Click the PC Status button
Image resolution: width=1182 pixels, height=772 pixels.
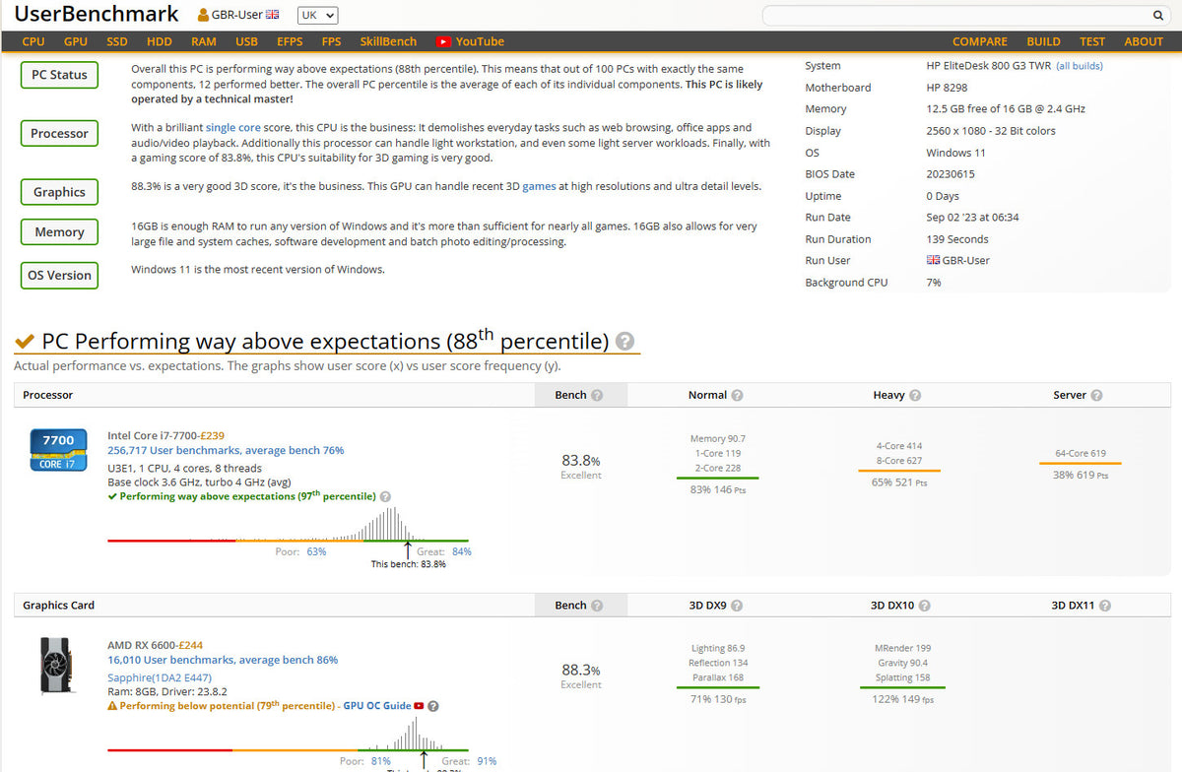(59, 75)
